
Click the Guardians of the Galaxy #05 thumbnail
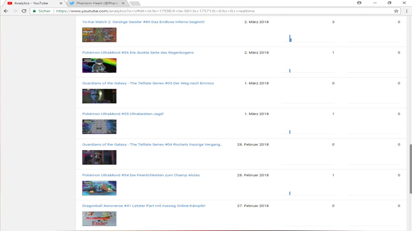click(99, 96)
